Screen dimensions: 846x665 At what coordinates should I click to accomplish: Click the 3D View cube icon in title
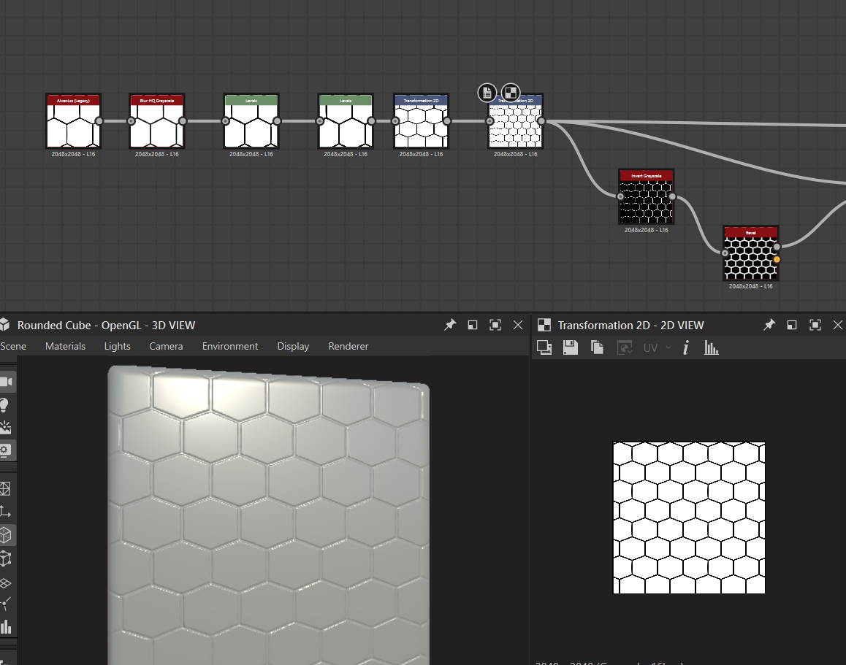[x=5, y=324]
